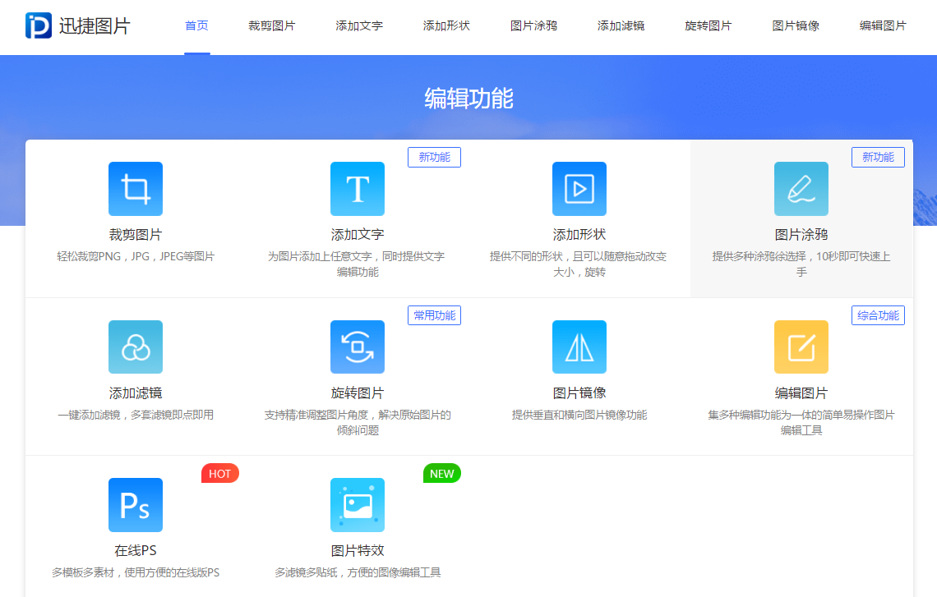
Task: Click the 添加文字 card title
Action: 358,235
